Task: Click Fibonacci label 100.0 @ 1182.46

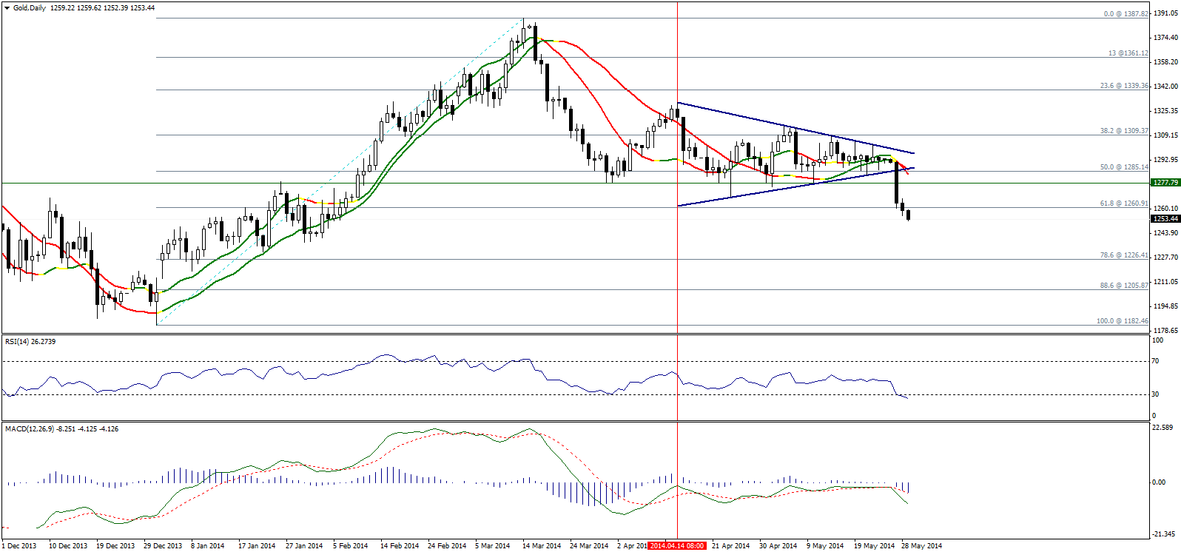Action: point(1123,321)
